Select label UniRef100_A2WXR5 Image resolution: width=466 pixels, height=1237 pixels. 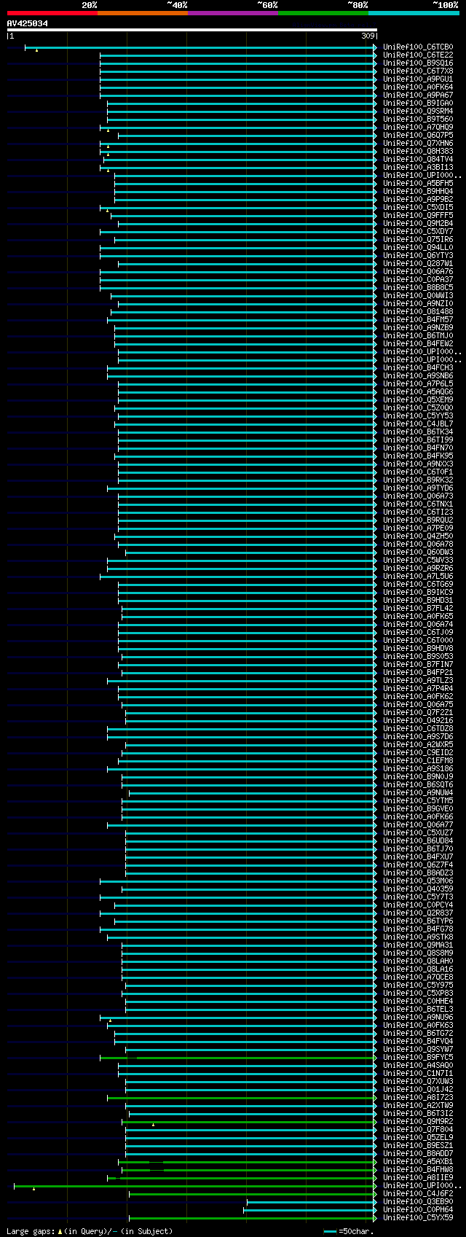point(418,745)
